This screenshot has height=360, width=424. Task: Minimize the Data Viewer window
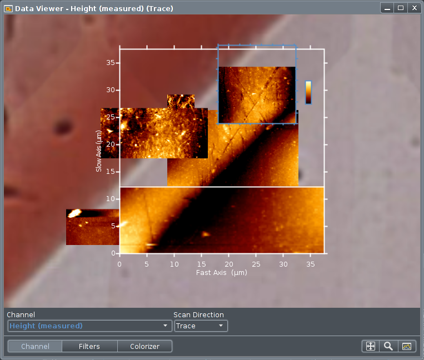tap(387, 8)
